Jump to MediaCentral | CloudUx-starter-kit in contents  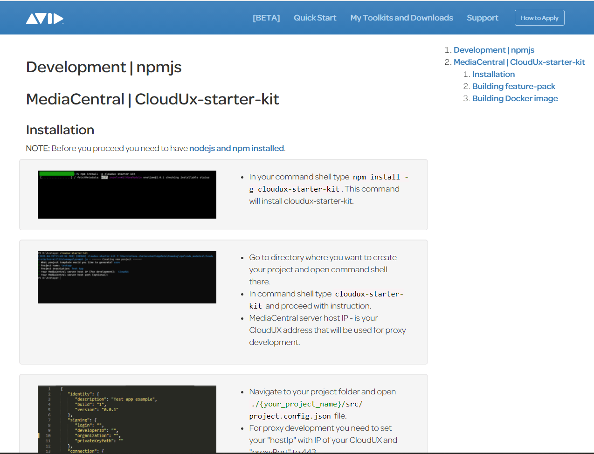pos(519,62)
